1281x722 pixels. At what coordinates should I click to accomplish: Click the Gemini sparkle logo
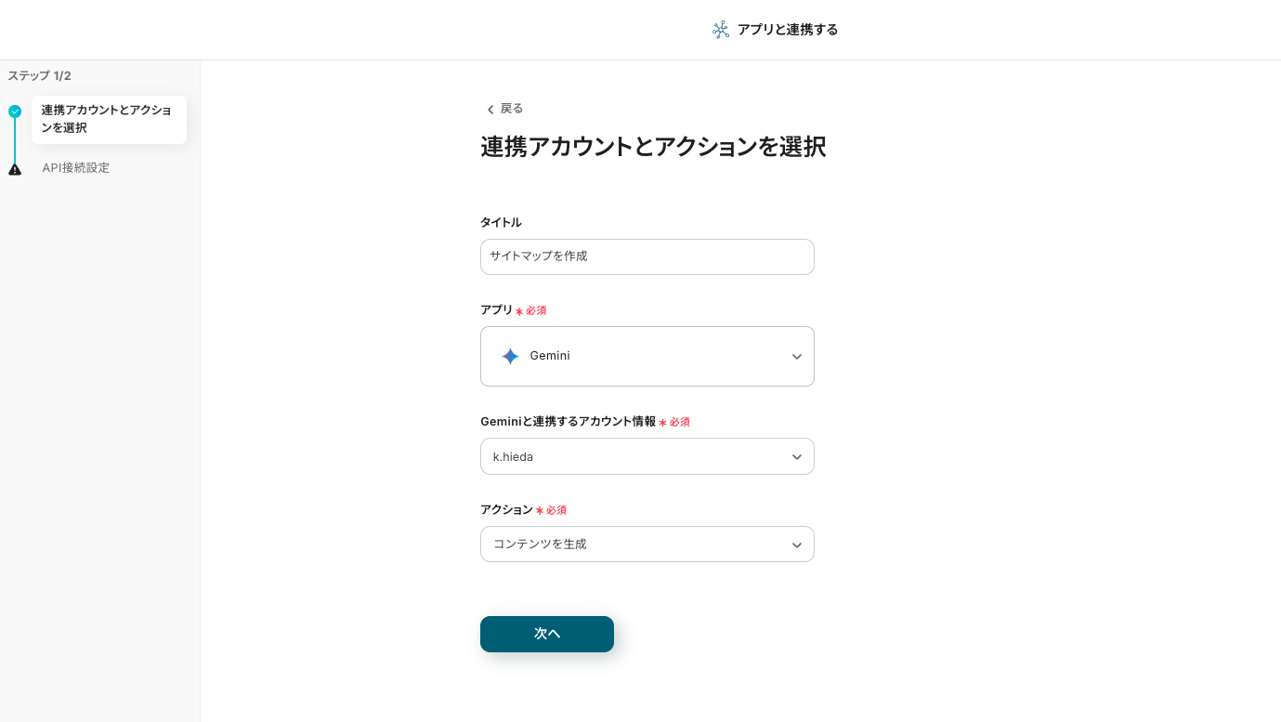[x=510, y=356]
